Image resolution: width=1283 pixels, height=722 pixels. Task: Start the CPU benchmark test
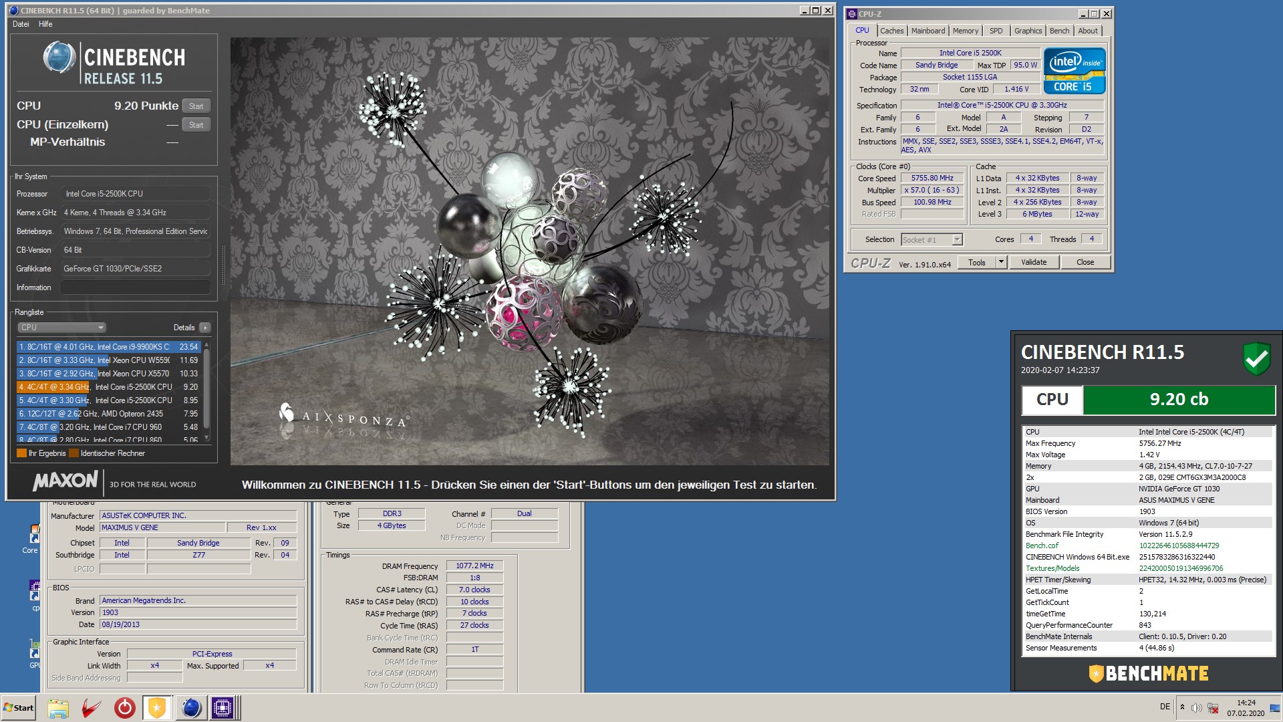196,106
